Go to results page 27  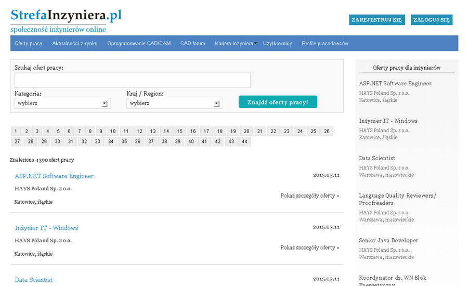pos(17,141)
